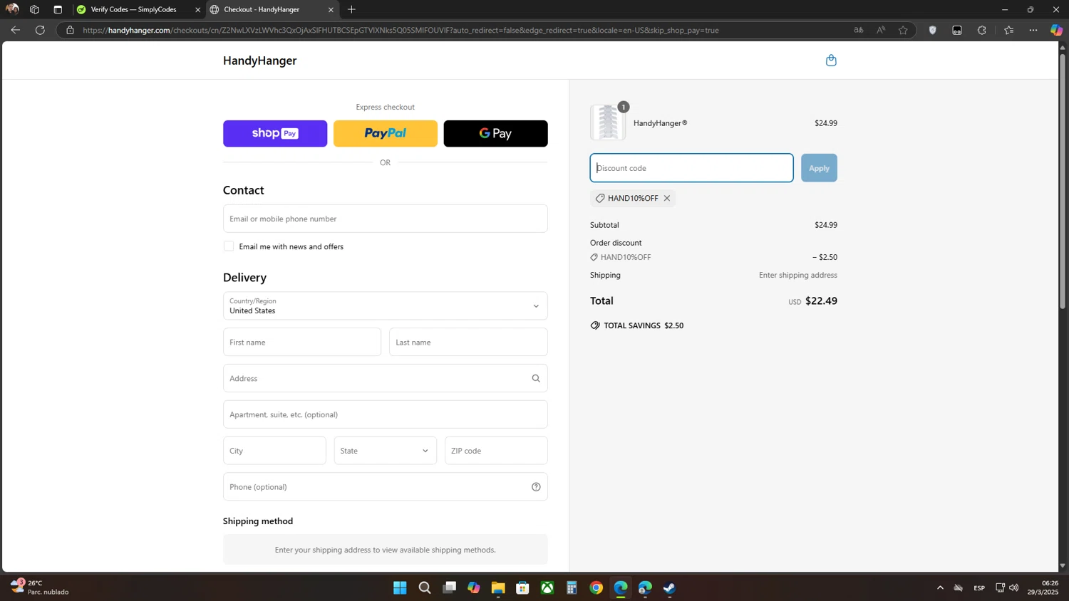Click the address search magnifier icon
The width and height of the screenshot is (1069, 601).
click(536, 378)
